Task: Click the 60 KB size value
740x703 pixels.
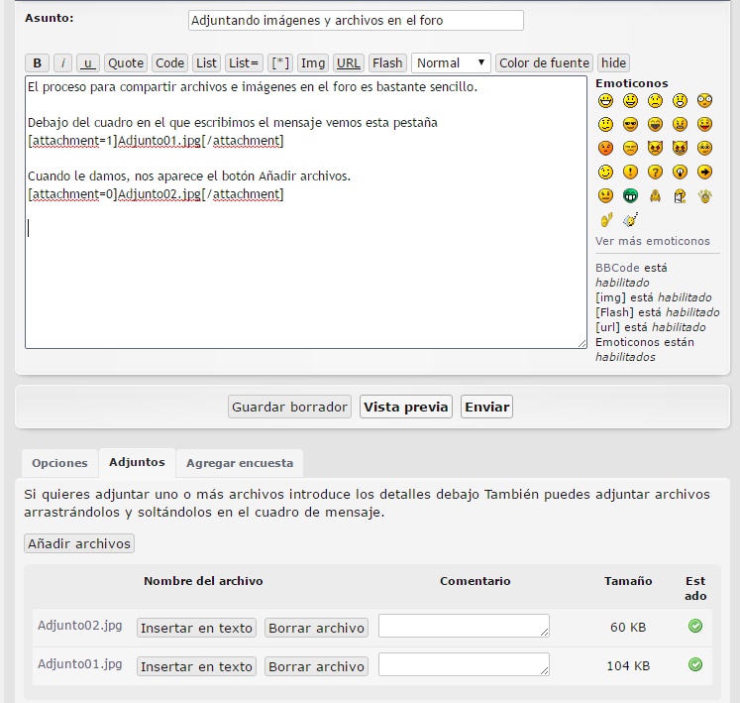Action: tap(628, 627)
